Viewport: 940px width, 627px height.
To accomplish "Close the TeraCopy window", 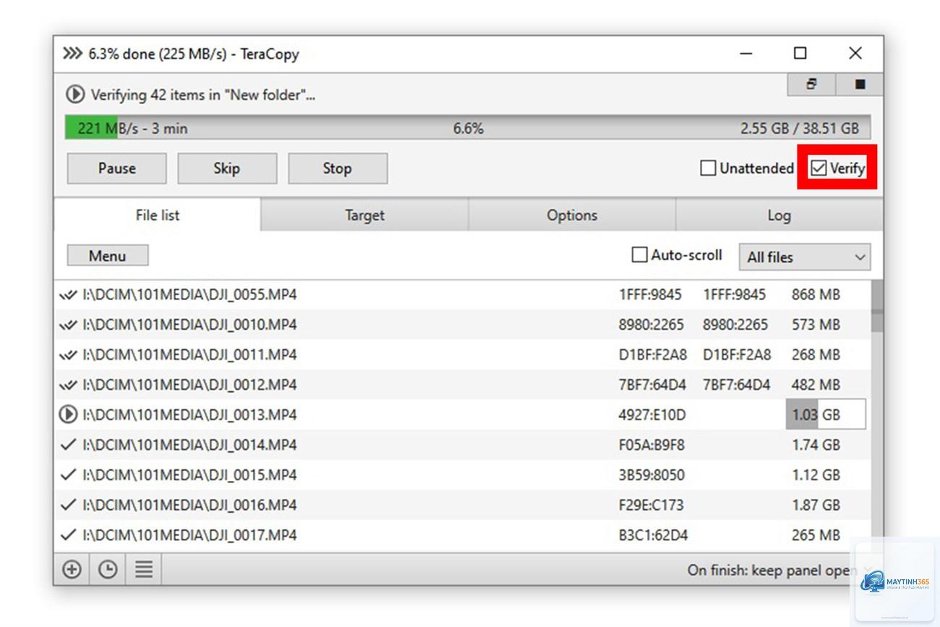I will pyautogui.click(x=855, y=54).
